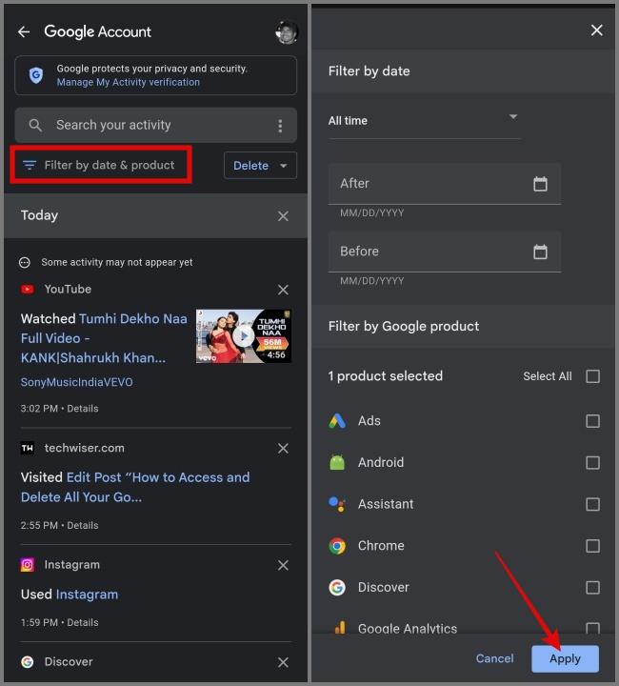Tick the Google Analytics checkbox
619x686 pixels.
click(592, 628)
